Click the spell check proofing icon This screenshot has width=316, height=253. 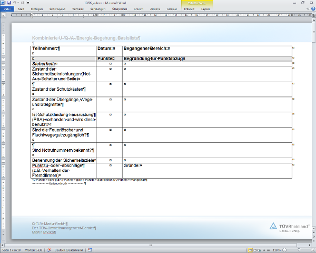click(50, 250)
